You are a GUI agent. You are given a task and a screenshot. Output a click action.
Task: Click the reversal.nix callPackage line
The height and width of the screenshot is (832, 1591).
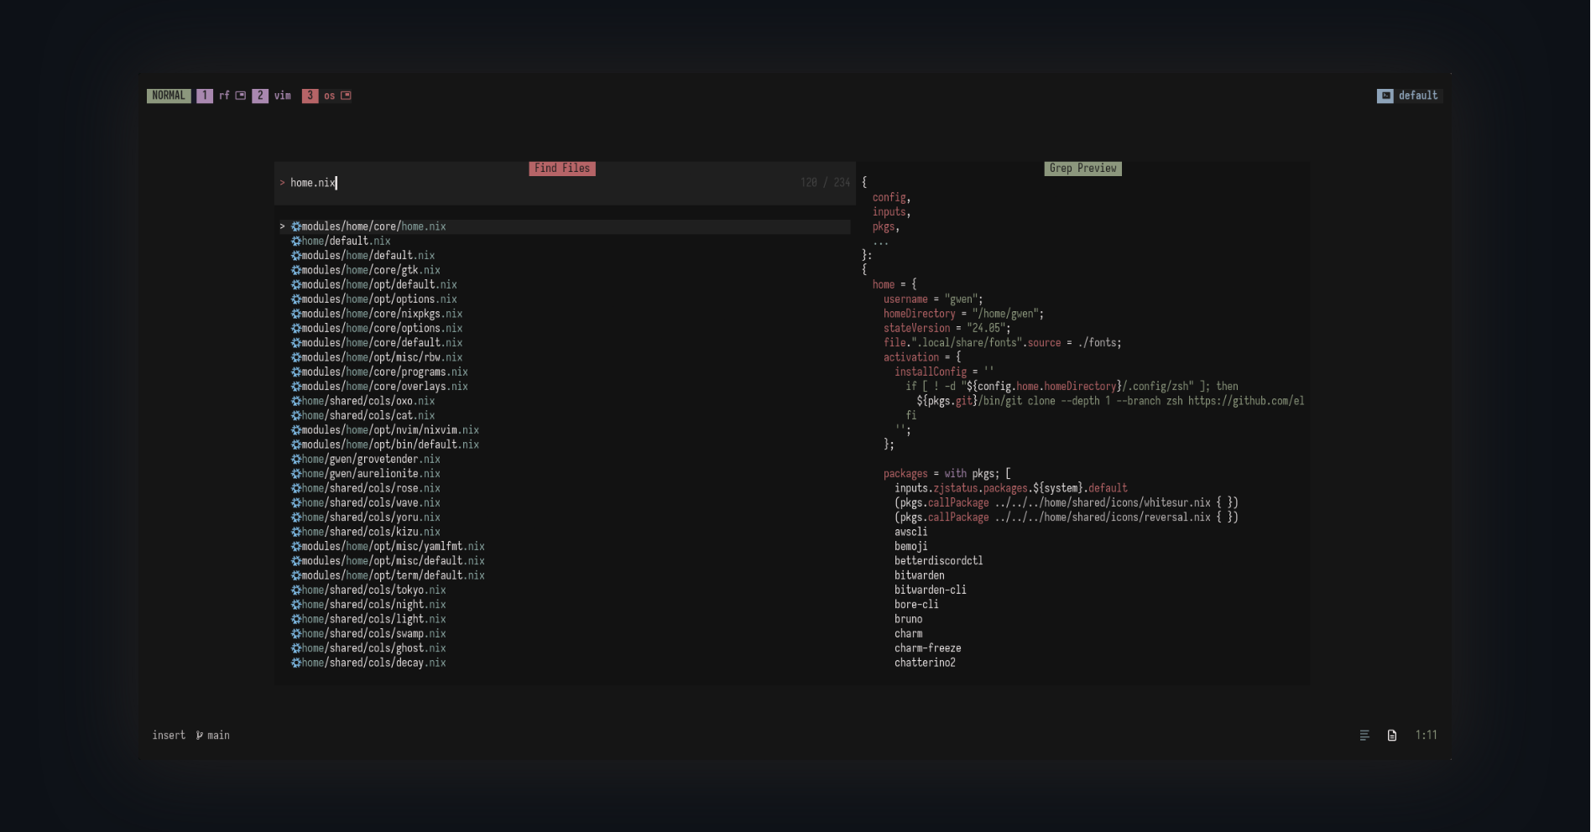click(1066, 517)
